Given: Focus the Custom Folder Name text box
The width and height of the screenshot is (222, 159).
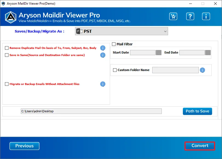Looking at the screenshot, I should click(175, 70).
